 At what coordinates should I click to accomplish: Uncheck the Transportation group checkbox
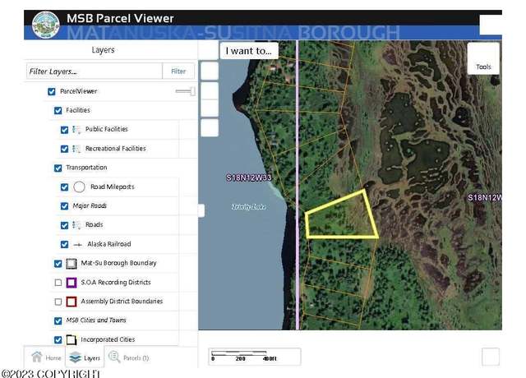point(58,168)
